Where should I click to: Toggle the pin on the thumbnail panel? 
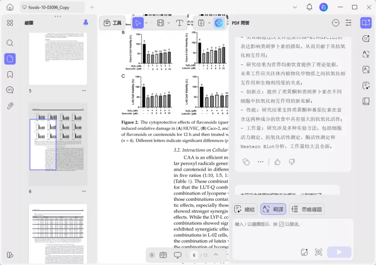[86, 23]
